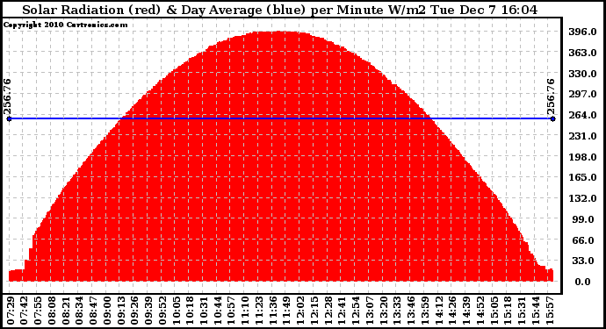Click the 13:20 time label
The image size is (606, 329).
pos(384,311)
